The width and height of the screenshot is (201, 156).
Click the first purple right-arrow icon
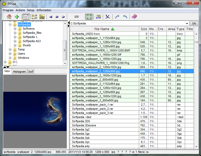point(57,17)
